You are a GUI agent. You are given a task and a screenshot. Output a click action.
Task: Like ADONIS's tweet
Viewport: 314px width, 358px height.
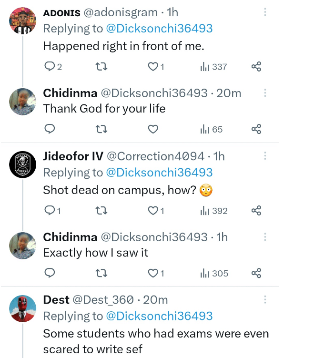point(153,67)
